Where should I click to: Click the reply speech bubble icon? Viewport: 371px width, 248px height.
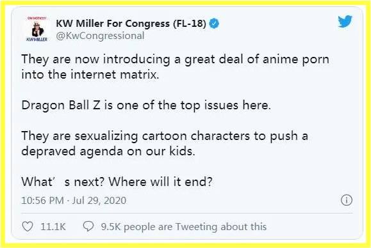pyautogui.click(x=88, y=226)
